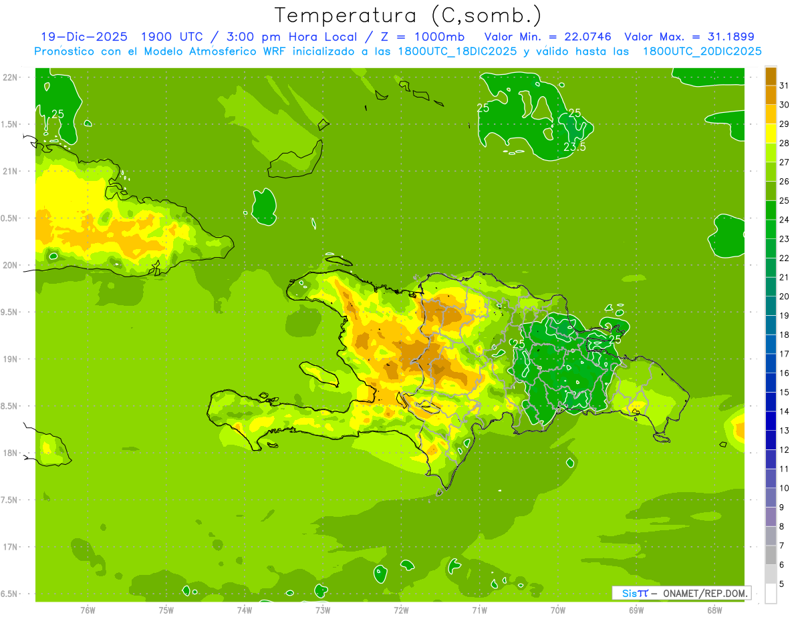802x619 pixels.
Task: Click the "5" colorbar scale label
Action: [x=782, y=584]
